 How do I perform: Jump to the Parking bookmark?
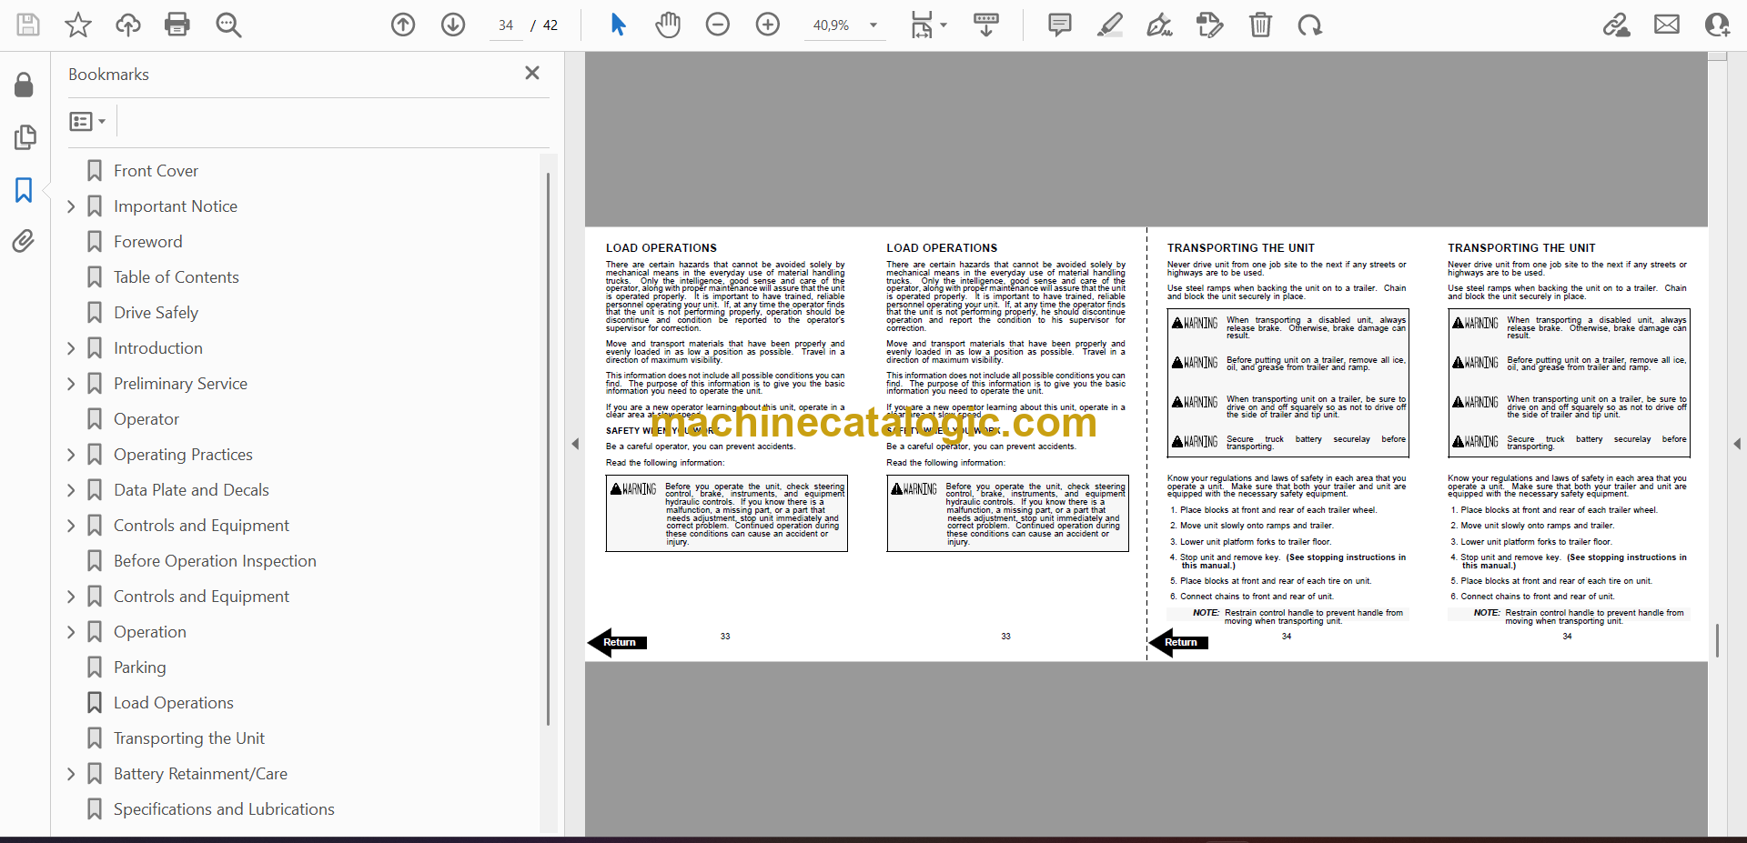point(140,667)
